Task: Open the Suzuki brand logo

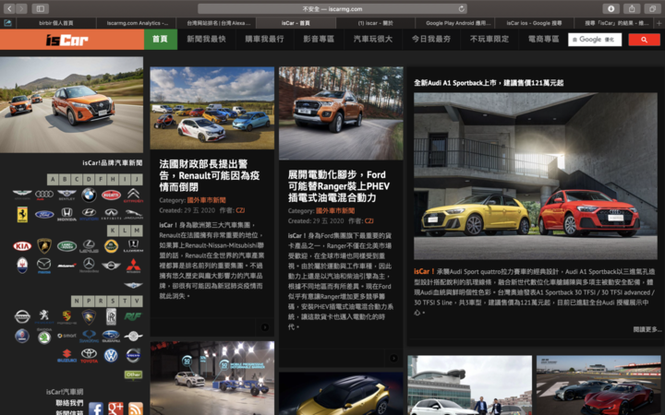Action: [x=66, y=355]
